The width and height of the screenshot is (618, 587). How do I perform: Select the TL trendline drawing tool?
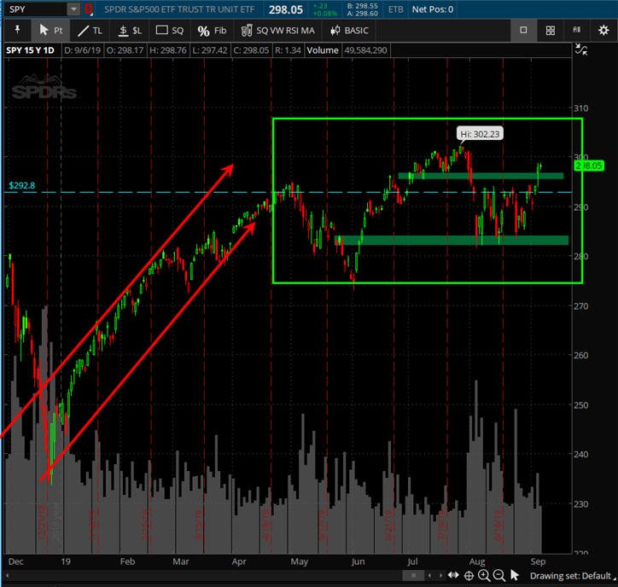90,31
